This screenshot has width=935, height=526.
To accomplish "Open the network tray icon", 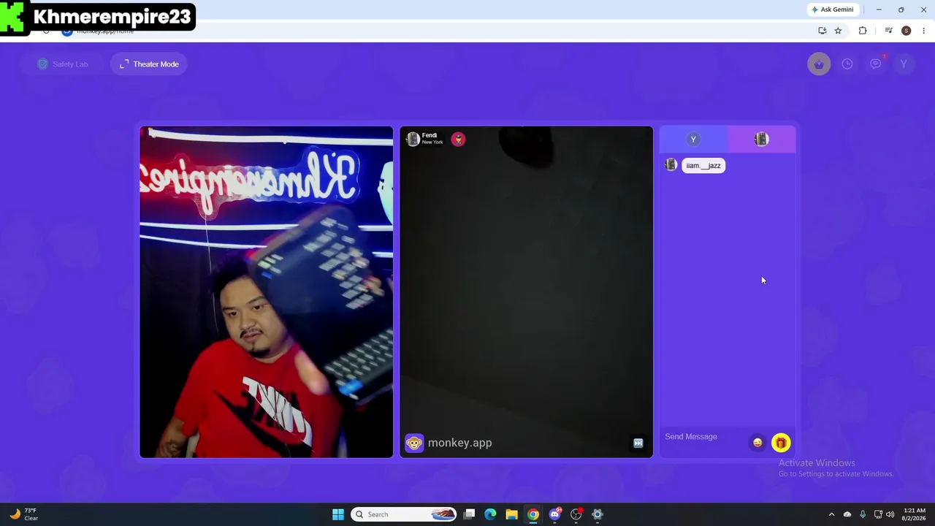I will tap(878, 514).
